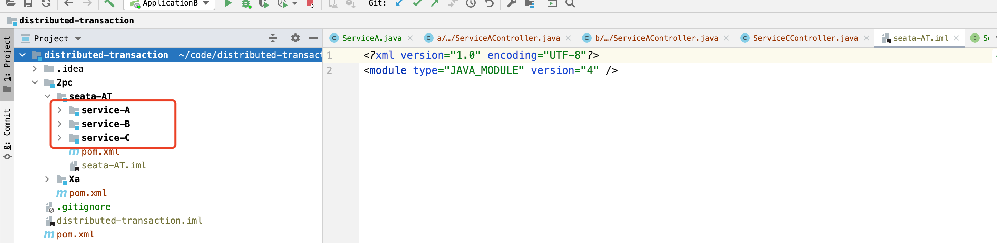Image resolution: width=997 pixels, height=243 pixels.
Task: Open Project Structure icon
Action: 530,4
